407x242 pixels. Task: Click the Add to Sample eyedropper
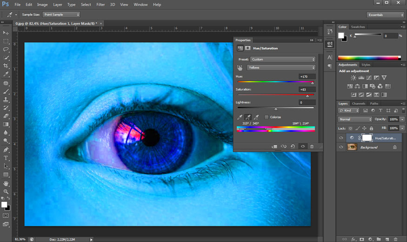pyautogui.click(x=248, y=117)
